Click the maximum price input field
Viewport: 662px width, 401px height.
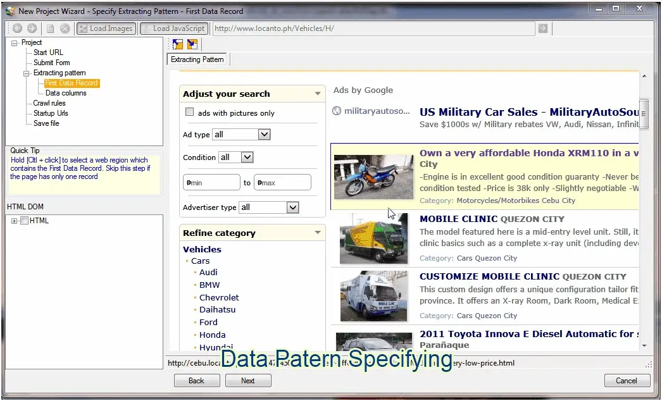pyautogui.click(x=282, y=182)
